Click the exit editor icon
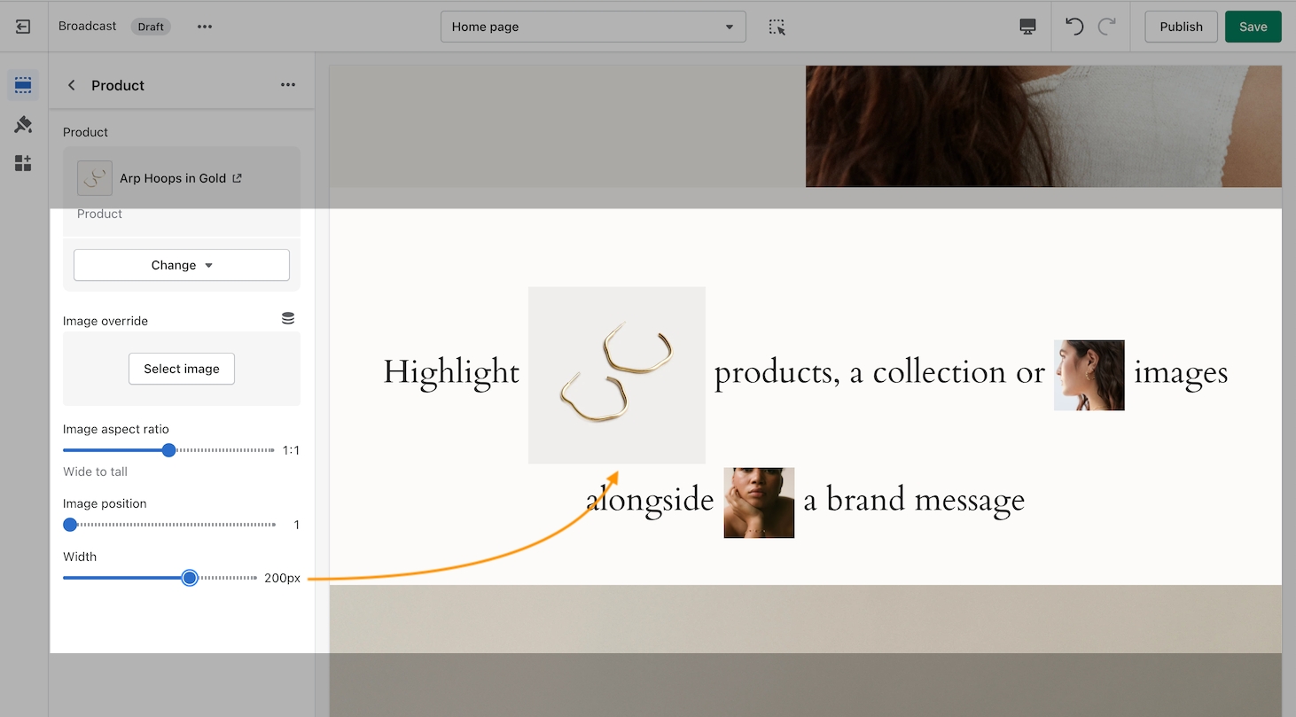The width and height of the screenshot is (1296, 717). tap(23, 27)
